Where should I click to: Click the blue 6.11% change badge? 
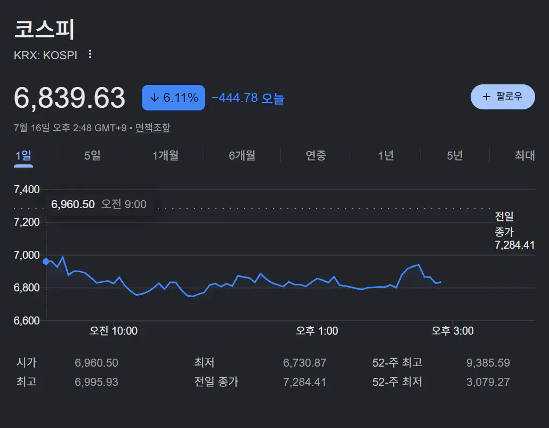coord(173,98)
